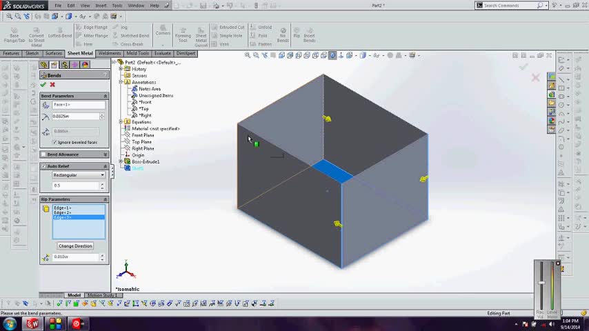589x331 pixels.
Task: Open Windows Start button
Action: click(x=10, y=324)
